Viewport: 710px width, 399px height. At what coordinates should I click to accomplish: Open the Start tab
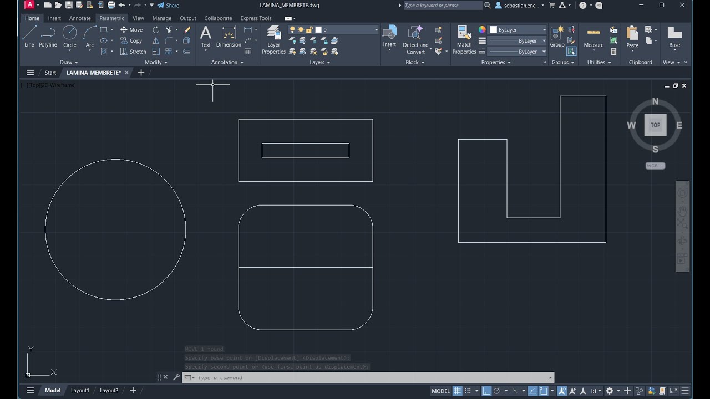50,73
